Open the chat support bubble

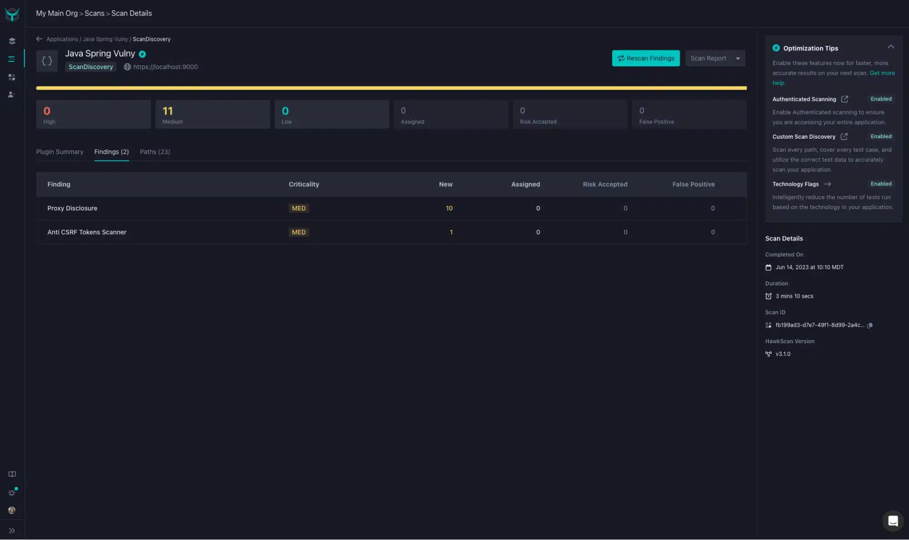tap(893, 521)
